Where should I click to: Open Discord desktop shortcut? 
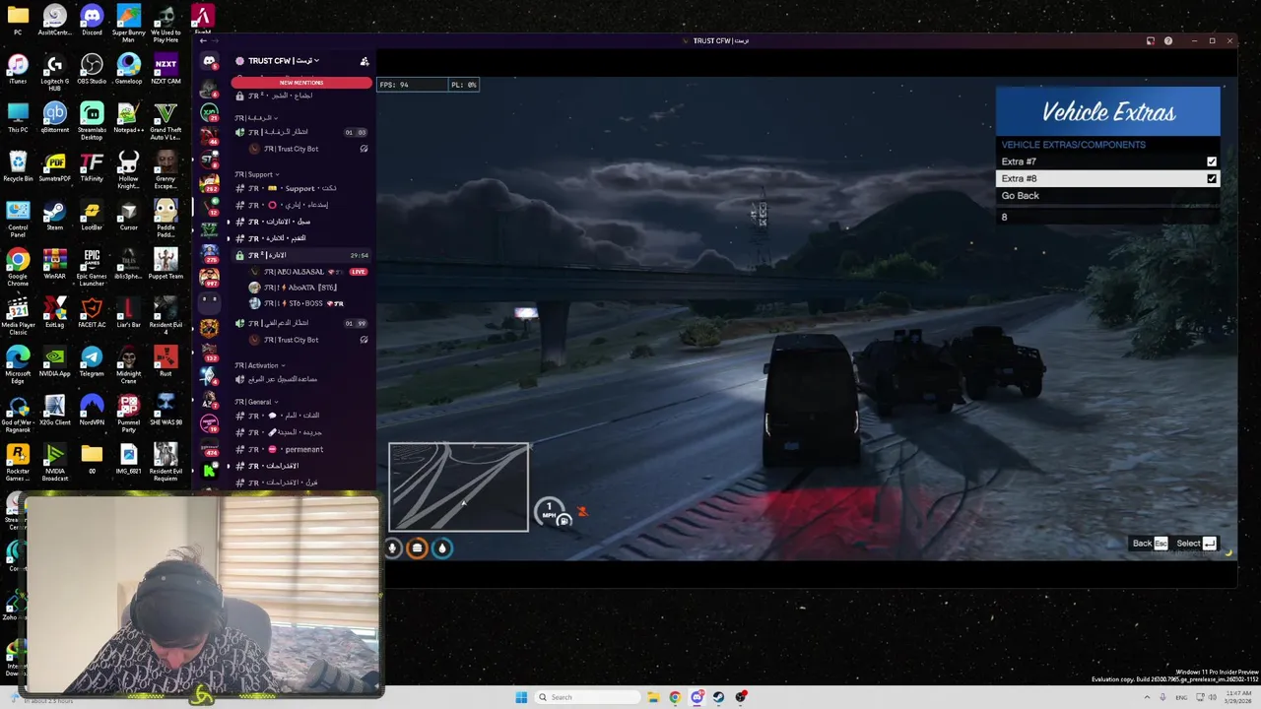(x=92, y=20)
